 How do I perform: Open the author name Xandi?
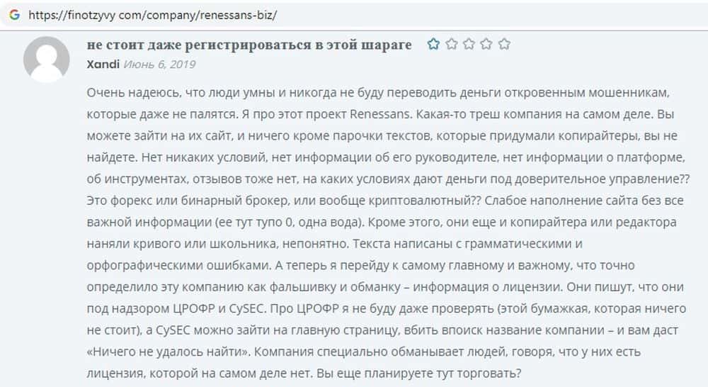coord(103,64)
